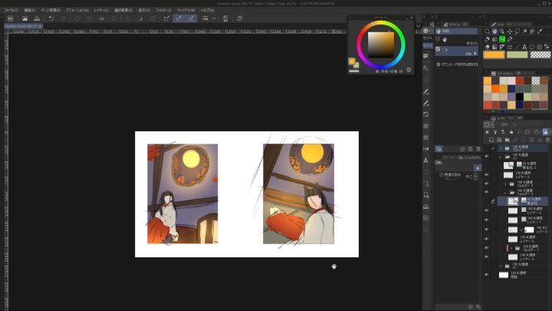Expand Folder 3 in layer list
This screenshot has width=552, height=311.
(505, 184)
